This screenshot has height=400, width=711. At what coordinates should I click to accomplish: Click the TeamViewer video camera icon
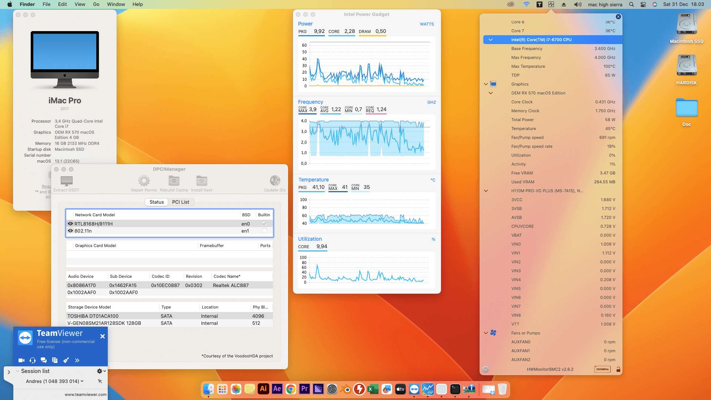(21, 360)
